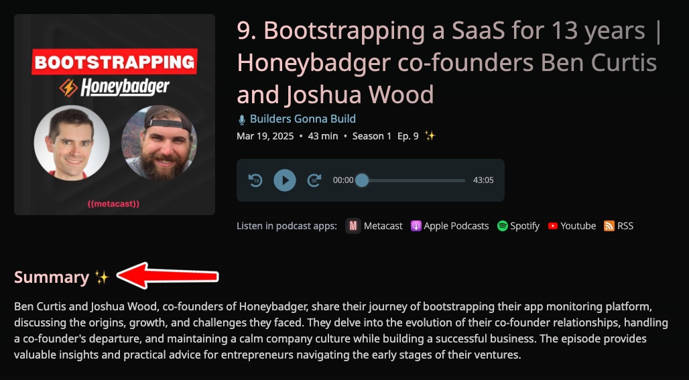
Task: Click the Metacast app icon
Action: point(353,226)
